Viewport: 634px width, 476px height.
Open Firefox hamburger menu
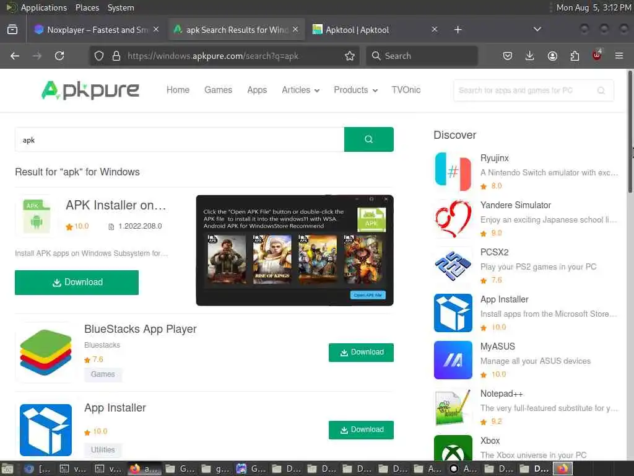[x=619, y=56]
